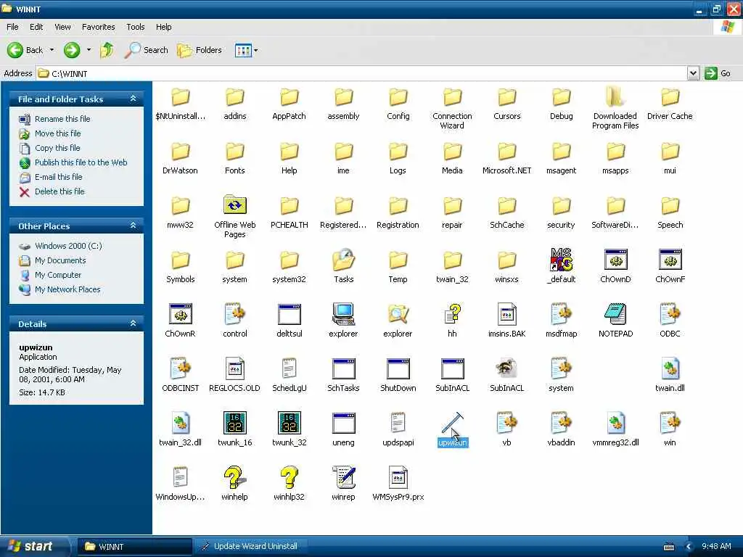743x557 pixels.
Task: Click E-mail this file link
Action: pos(58,177)
